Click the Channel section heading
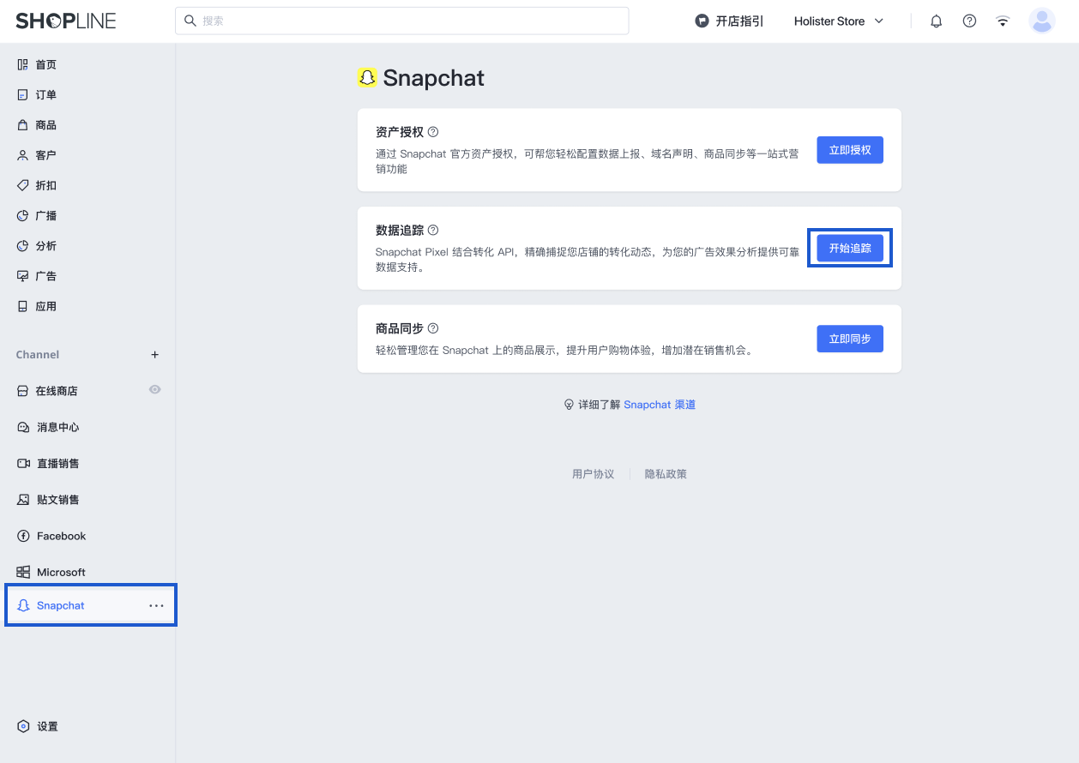 pyautogui.click(x=38, y=354)
